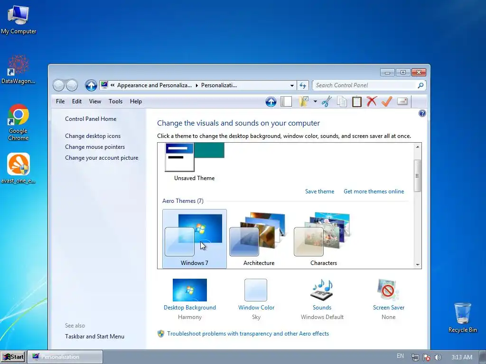
Task: Open Troubleshoot problems with transparency link
Action: (x=248, y=334)
